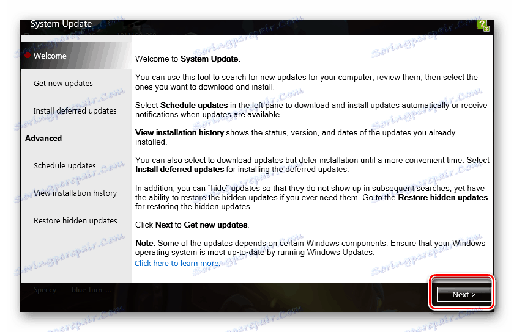Open View installation history in sidebar
Screen dimensions: 514x332
point(75,193)
